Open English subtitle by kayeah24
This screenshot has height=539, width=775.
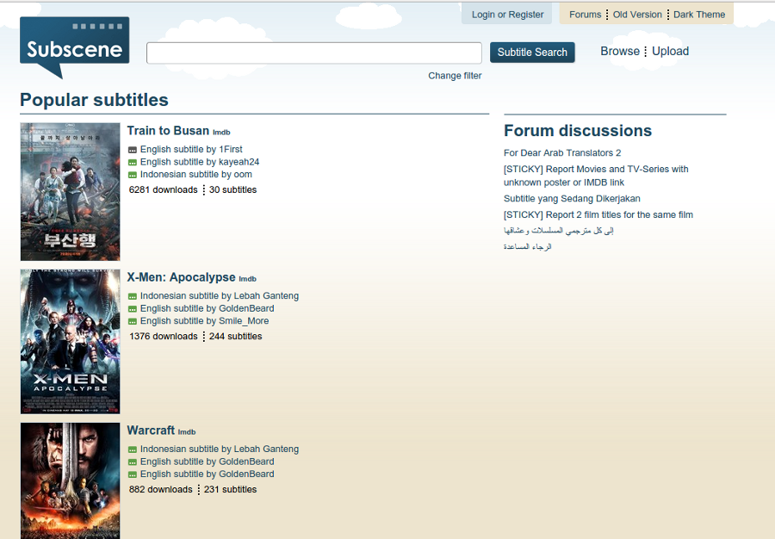[x=200, y=162]
